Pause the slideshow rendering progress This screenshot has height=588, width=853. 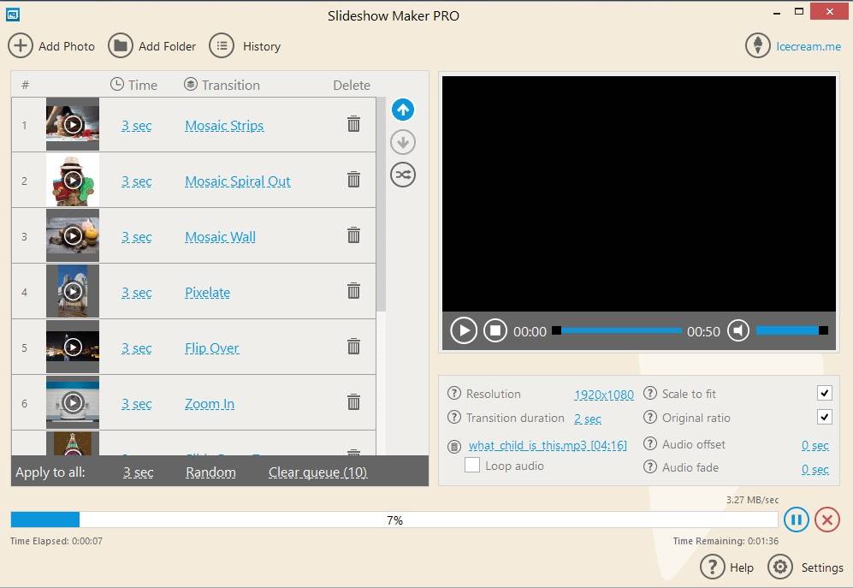pyautogui.click(x=796, y=520)
